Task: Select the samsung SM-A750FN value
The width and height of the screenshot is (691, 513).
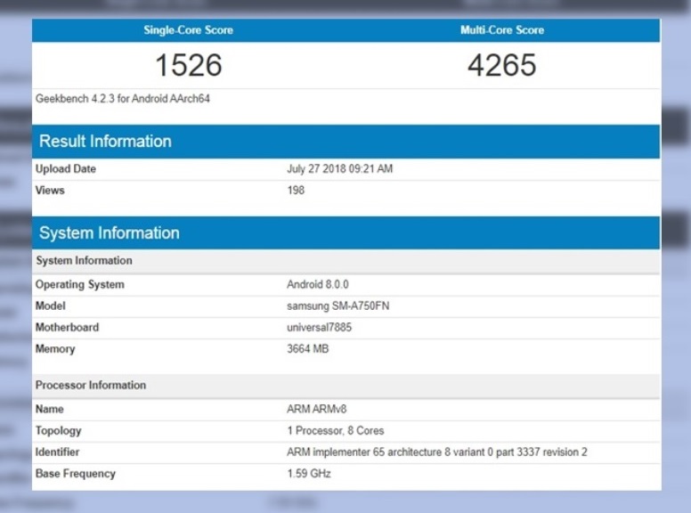Action: (x=338, y=305)
